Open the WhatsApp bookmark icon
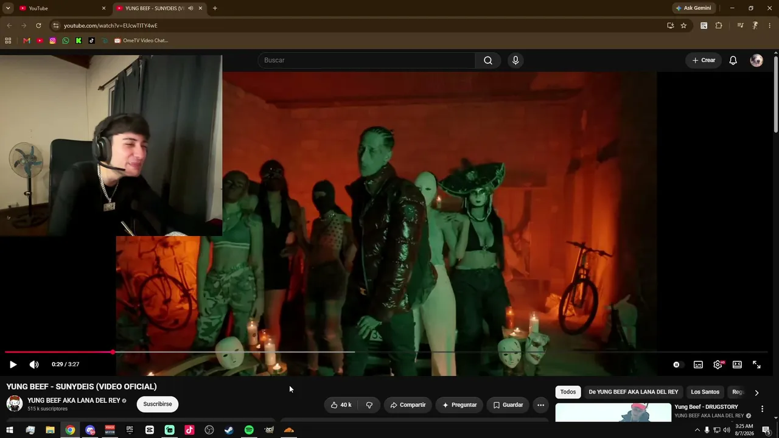The width and height of the screenshot is (779, 438). [66, 41]
